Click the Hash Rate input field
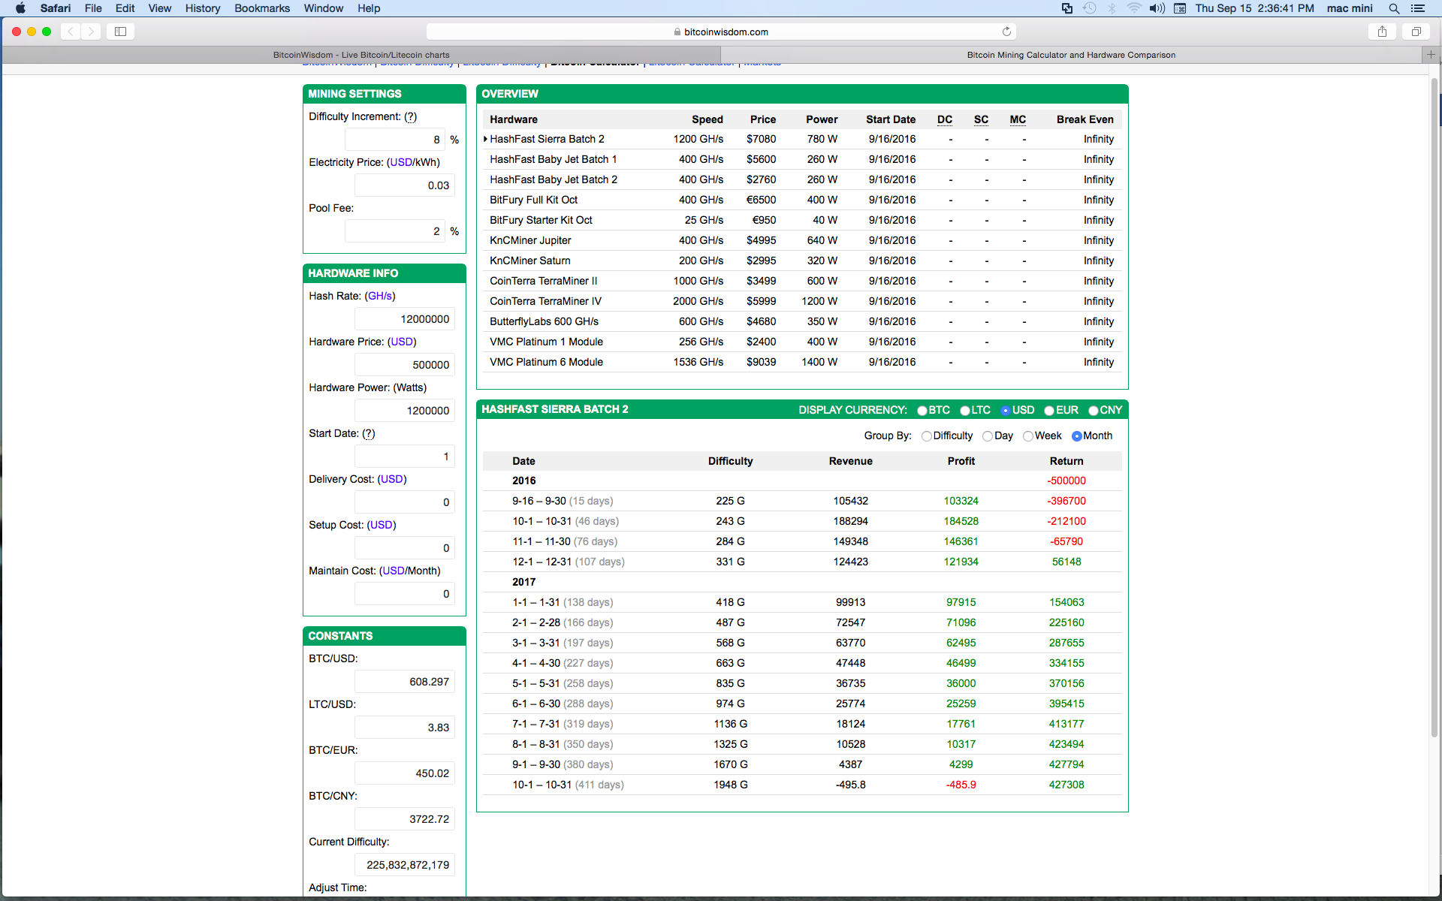The height and width of the screenshot is (901, 1442). pos(405,319)
